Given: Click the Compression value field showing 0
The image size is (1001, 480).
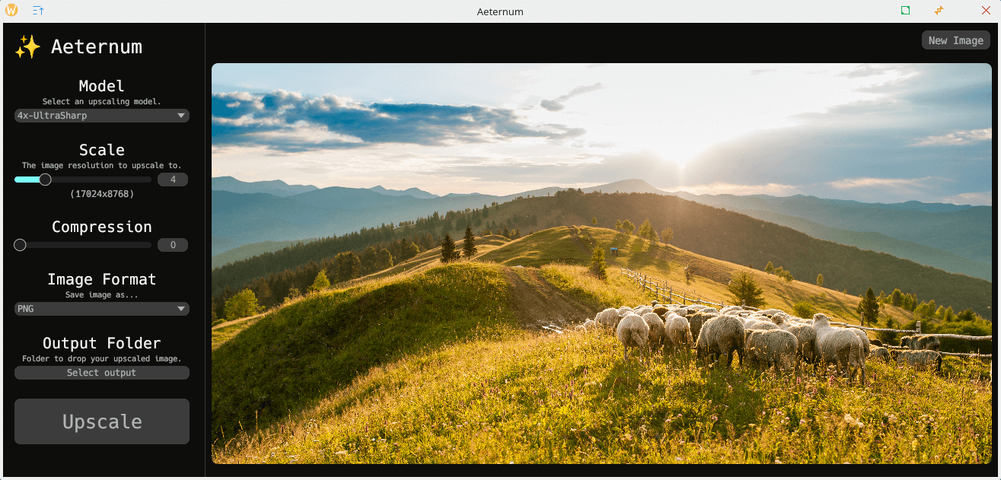Looking at the screenshot, I should tap(173, 245).
